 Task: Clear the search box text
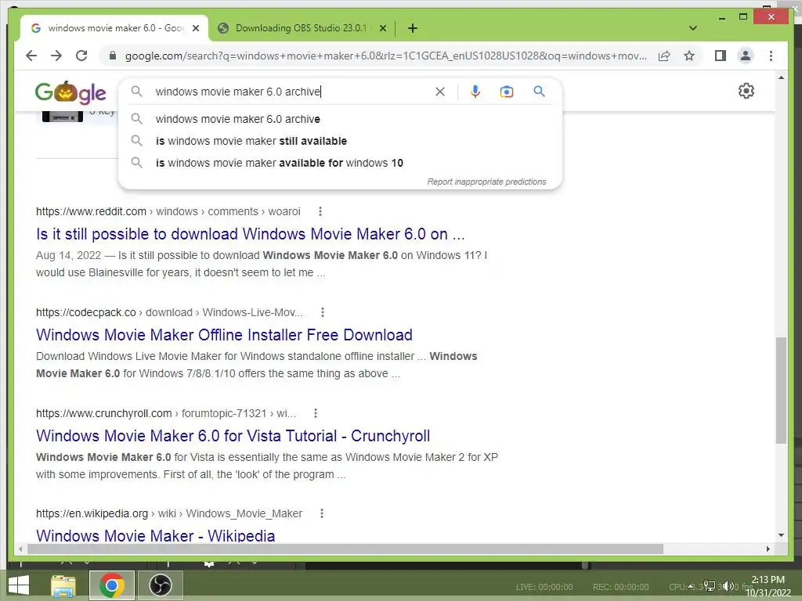[440, 92]
